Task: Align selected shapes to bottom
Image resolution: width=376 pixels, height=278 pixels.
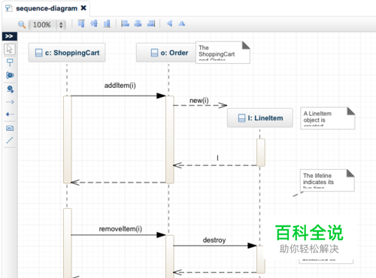Action: coord(107,23)
